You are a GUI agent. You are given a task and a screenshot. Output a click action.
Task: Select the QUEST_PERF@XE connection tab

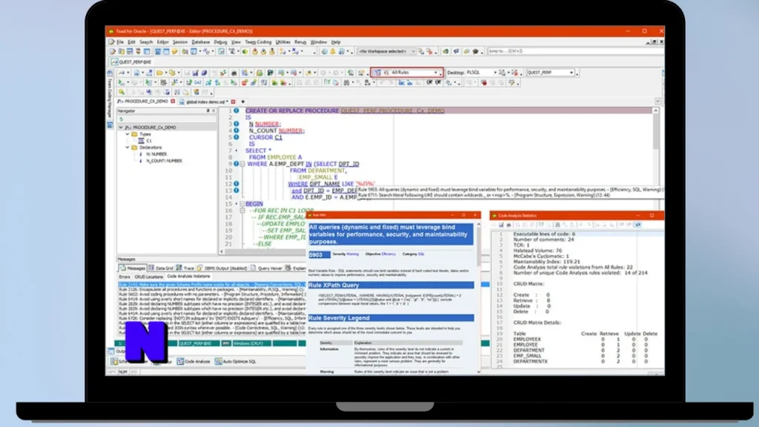(130, 62)
